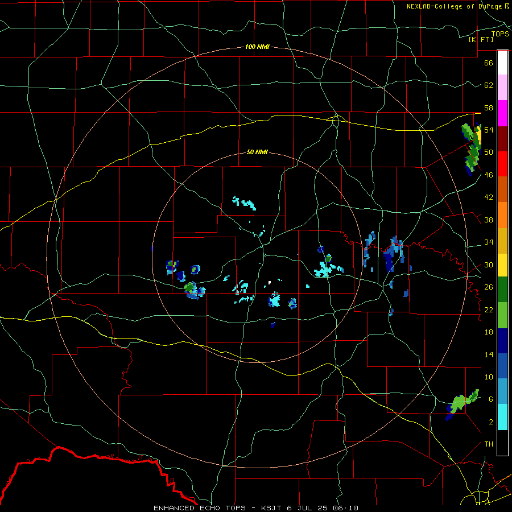Click the "62" legend value
The height and width of the screenshot is (512, 512).
[489, 85]
